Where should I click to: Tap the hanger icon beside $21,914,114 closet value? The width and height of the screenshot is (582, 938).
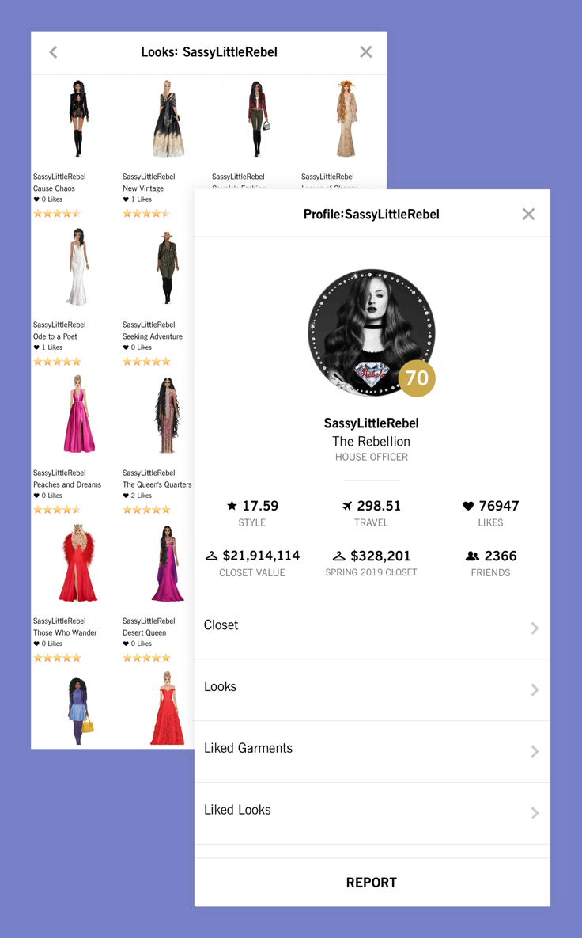pos(211,556)
